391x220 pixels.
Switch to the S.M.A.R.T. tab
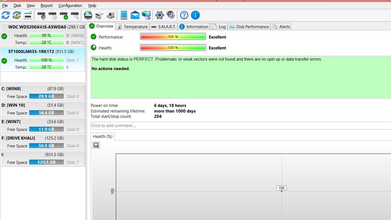point(164,27)
